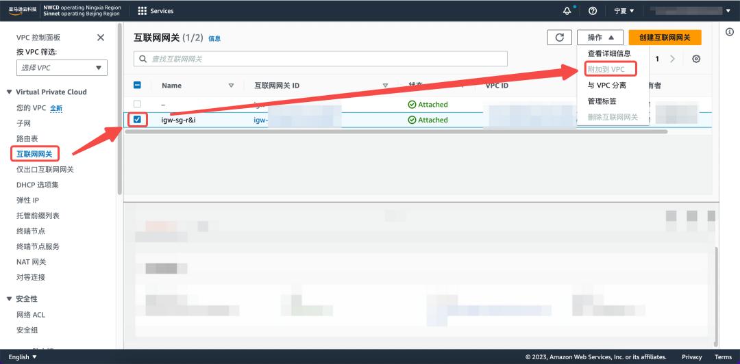Select 互联网网关 in sidebar
740x364 pixels.
34,154
